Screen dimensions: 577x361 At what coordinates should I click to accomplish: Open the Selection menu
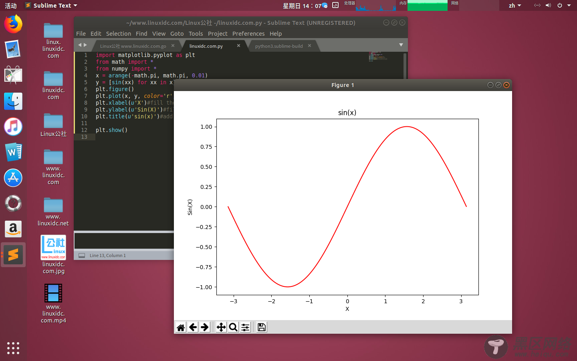coord(119,34)
